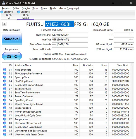Open the Ajuda menu
This screenshot has width=136, height=139.
(x=53, y=8)
